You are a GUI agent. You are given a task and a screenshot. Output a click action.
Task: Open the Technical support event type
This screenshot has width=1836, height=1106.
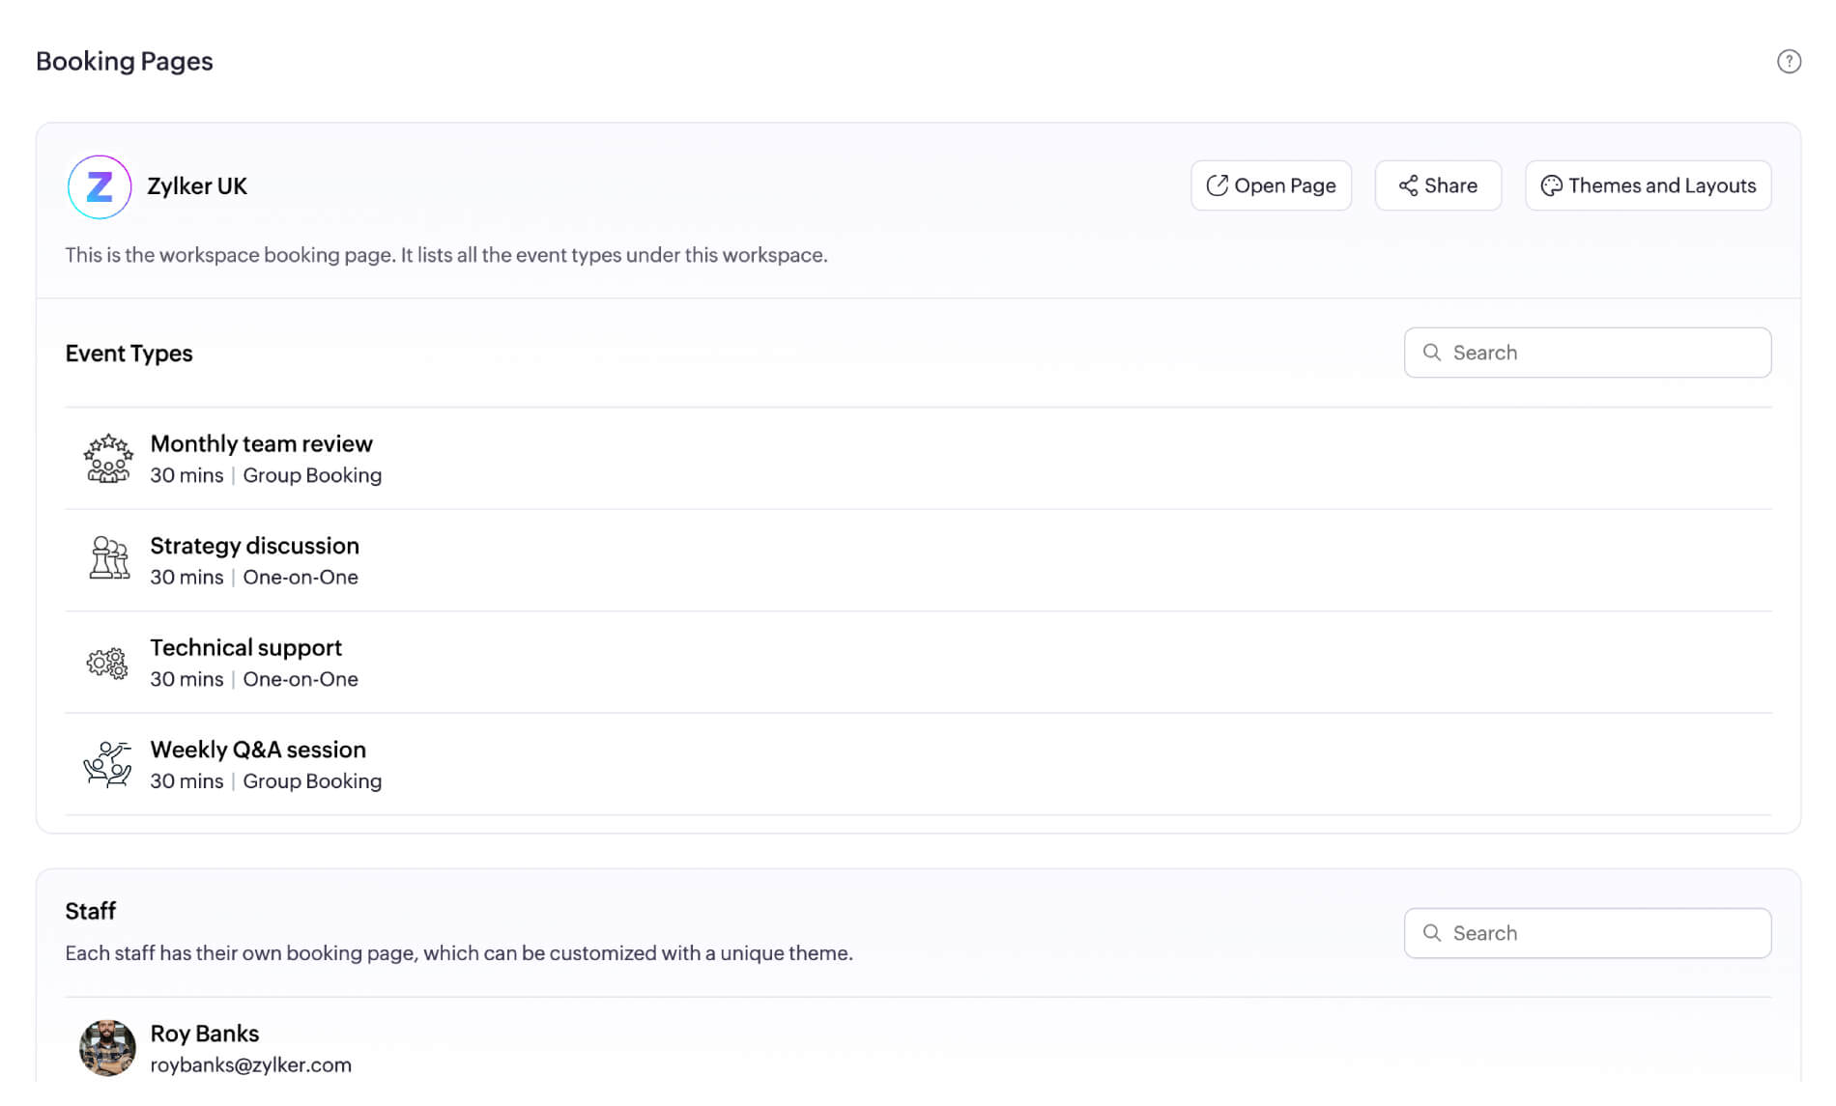tap(918, 663)
